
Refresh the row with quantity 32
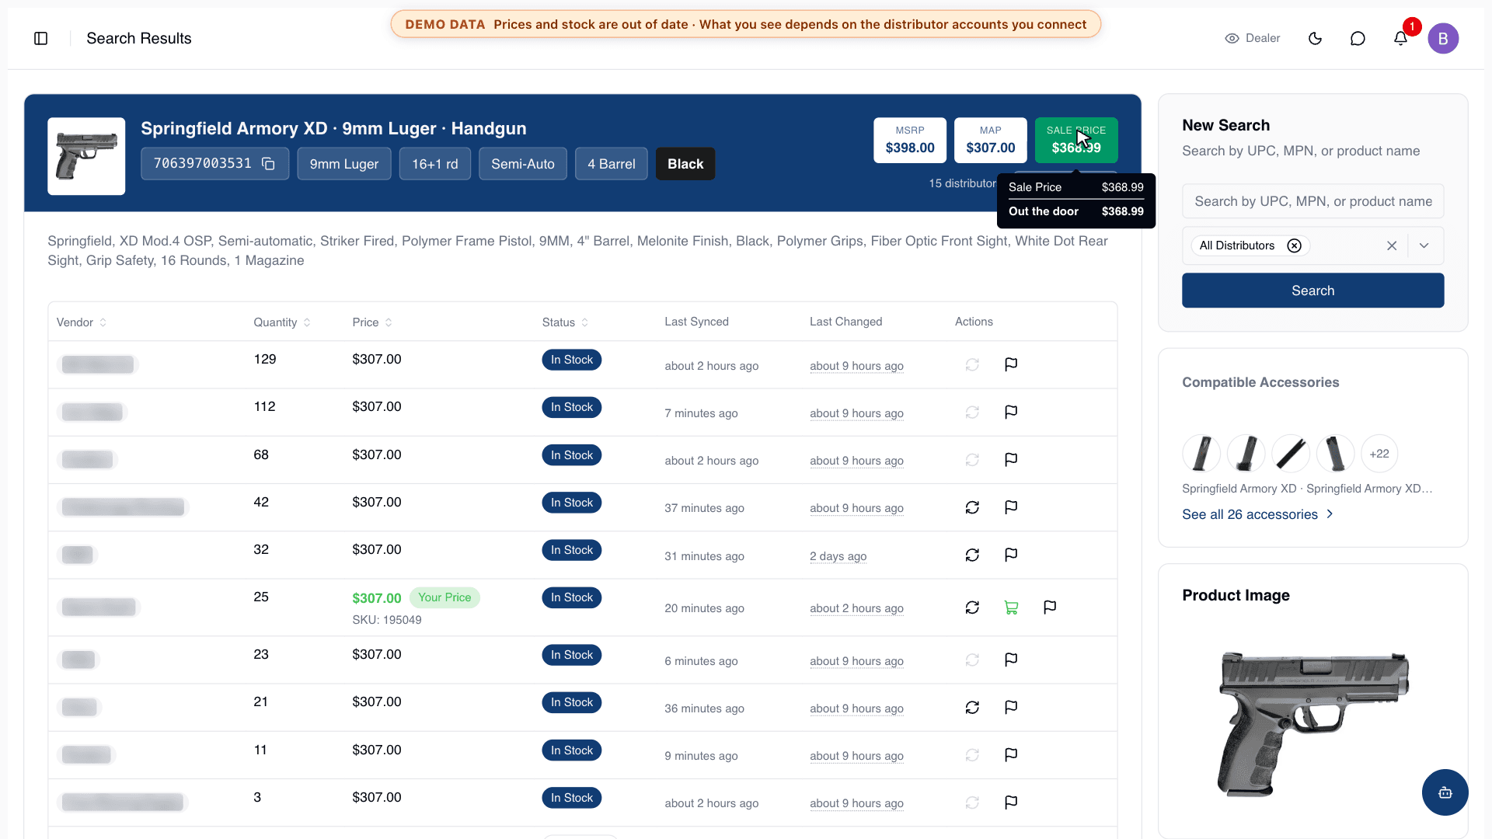click(x=972, y=555)
